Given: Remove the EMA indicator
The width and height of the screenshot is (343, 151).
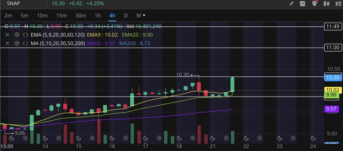Looking at the screenshot, I should (8, 35).
